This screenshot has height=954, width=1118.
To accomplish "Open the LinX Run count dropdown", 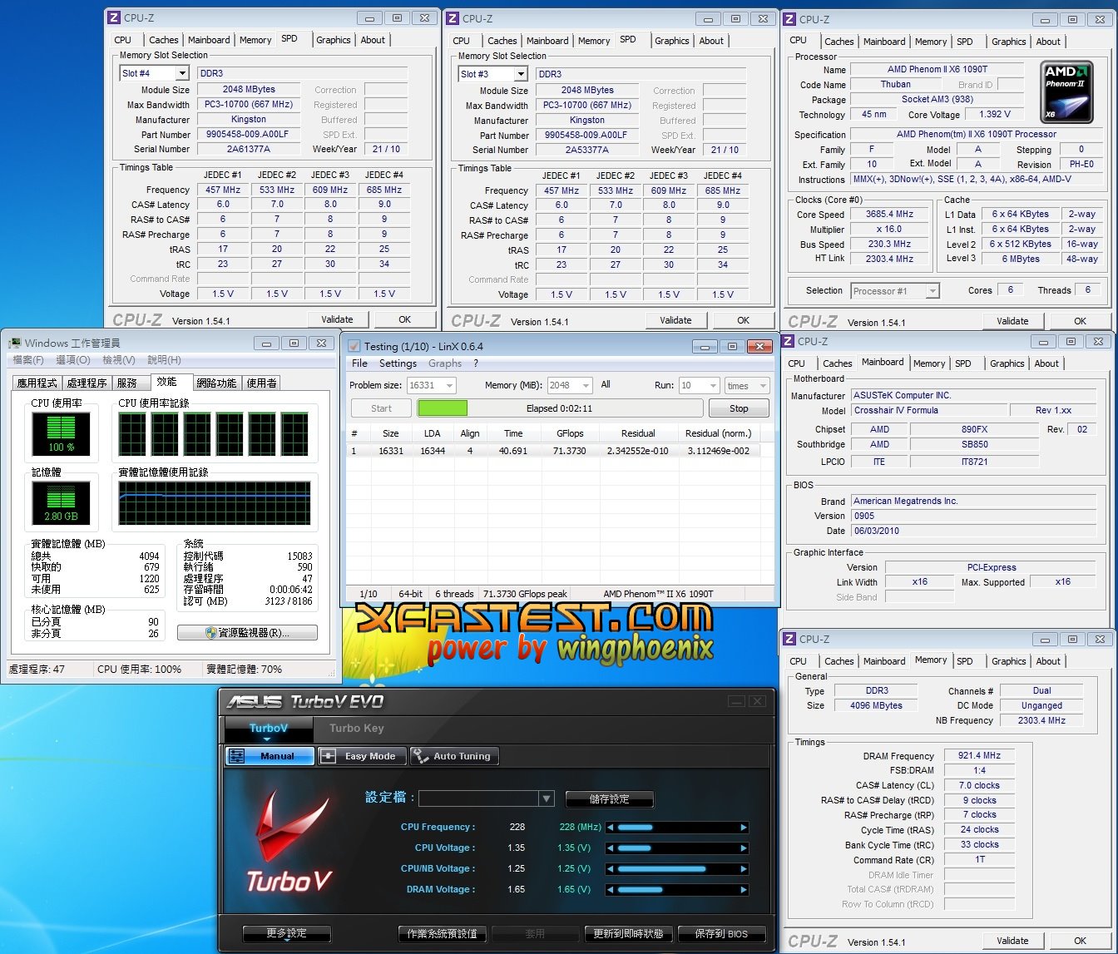I will pyautogui.click(x=713, y=385).
